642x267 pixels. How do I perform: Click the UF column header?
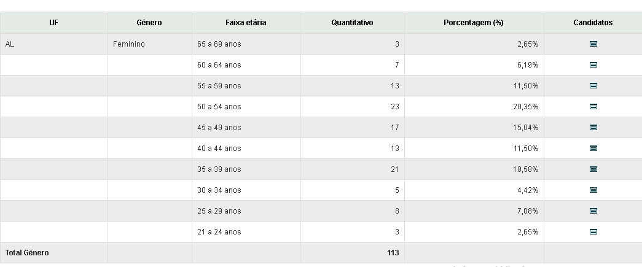click(x=54, y=23)
